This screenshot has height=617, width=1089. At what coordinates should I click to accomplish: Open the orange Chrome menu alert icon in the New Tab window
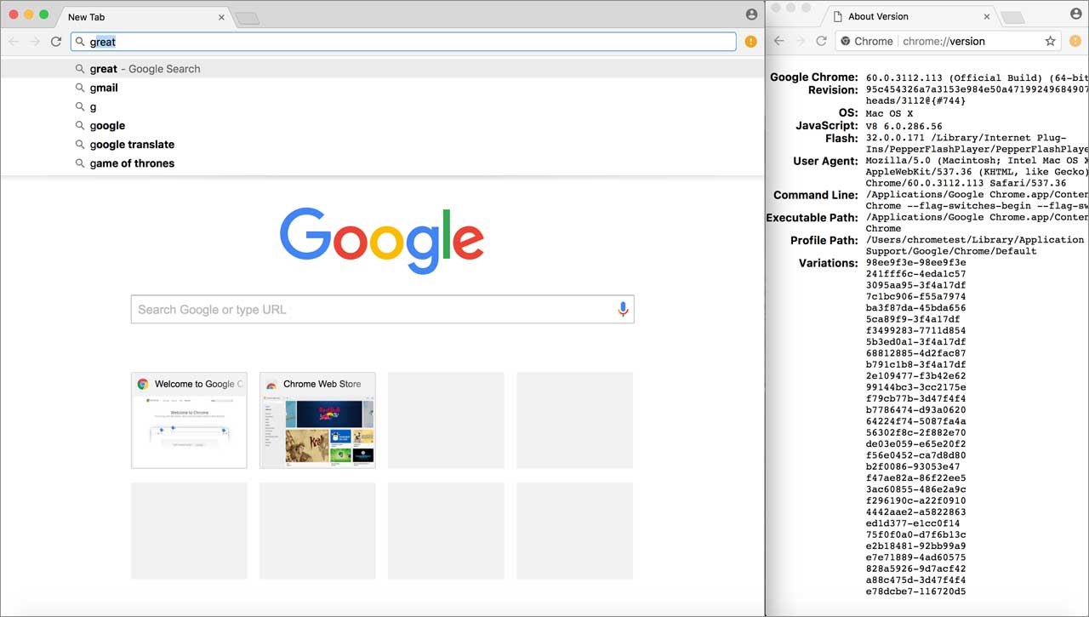pyautogui.click(x=750, y=42)
